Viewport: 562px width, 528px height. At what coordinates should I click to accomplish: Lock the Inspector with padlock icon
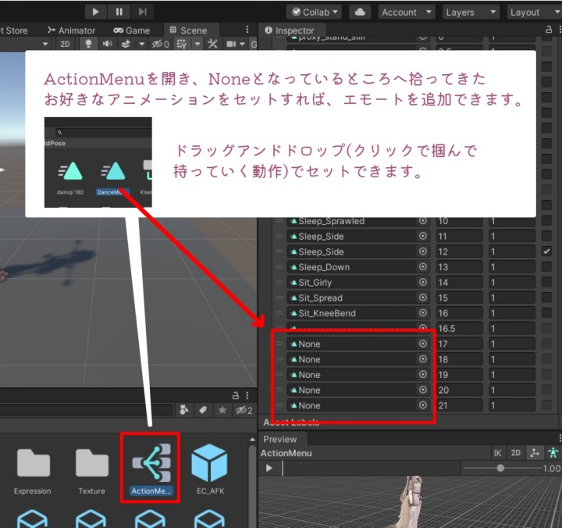click(x=549, y=30)
